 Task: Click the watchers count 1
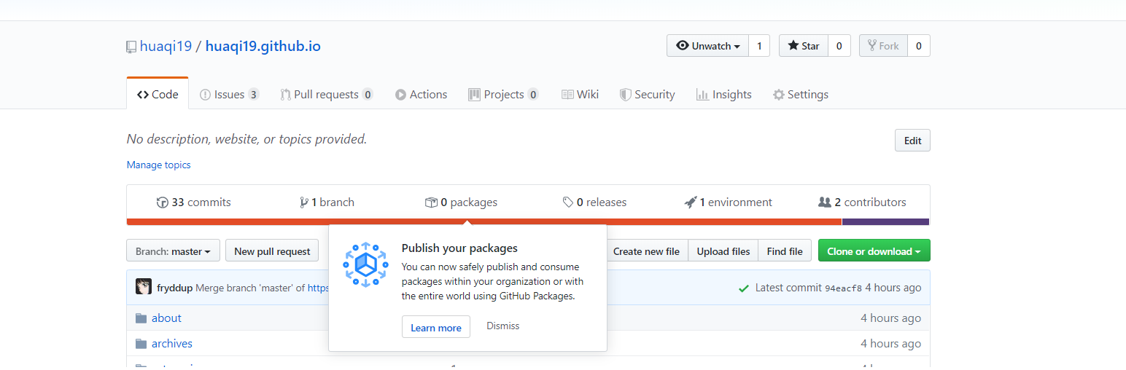click(759, 46)
